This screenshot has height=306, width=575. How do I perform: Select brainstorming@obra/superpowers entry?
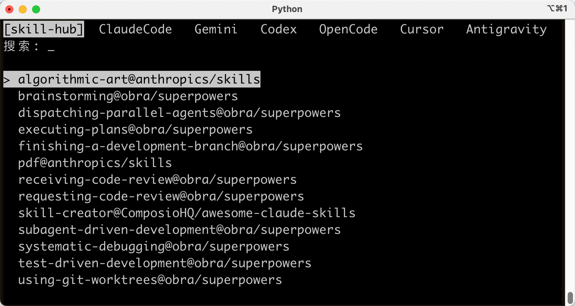[128, 96]
